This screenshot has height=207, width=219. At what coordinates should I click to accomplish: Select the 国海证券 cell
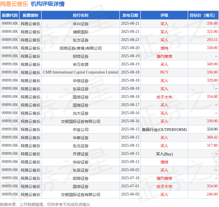click(81, 105)
